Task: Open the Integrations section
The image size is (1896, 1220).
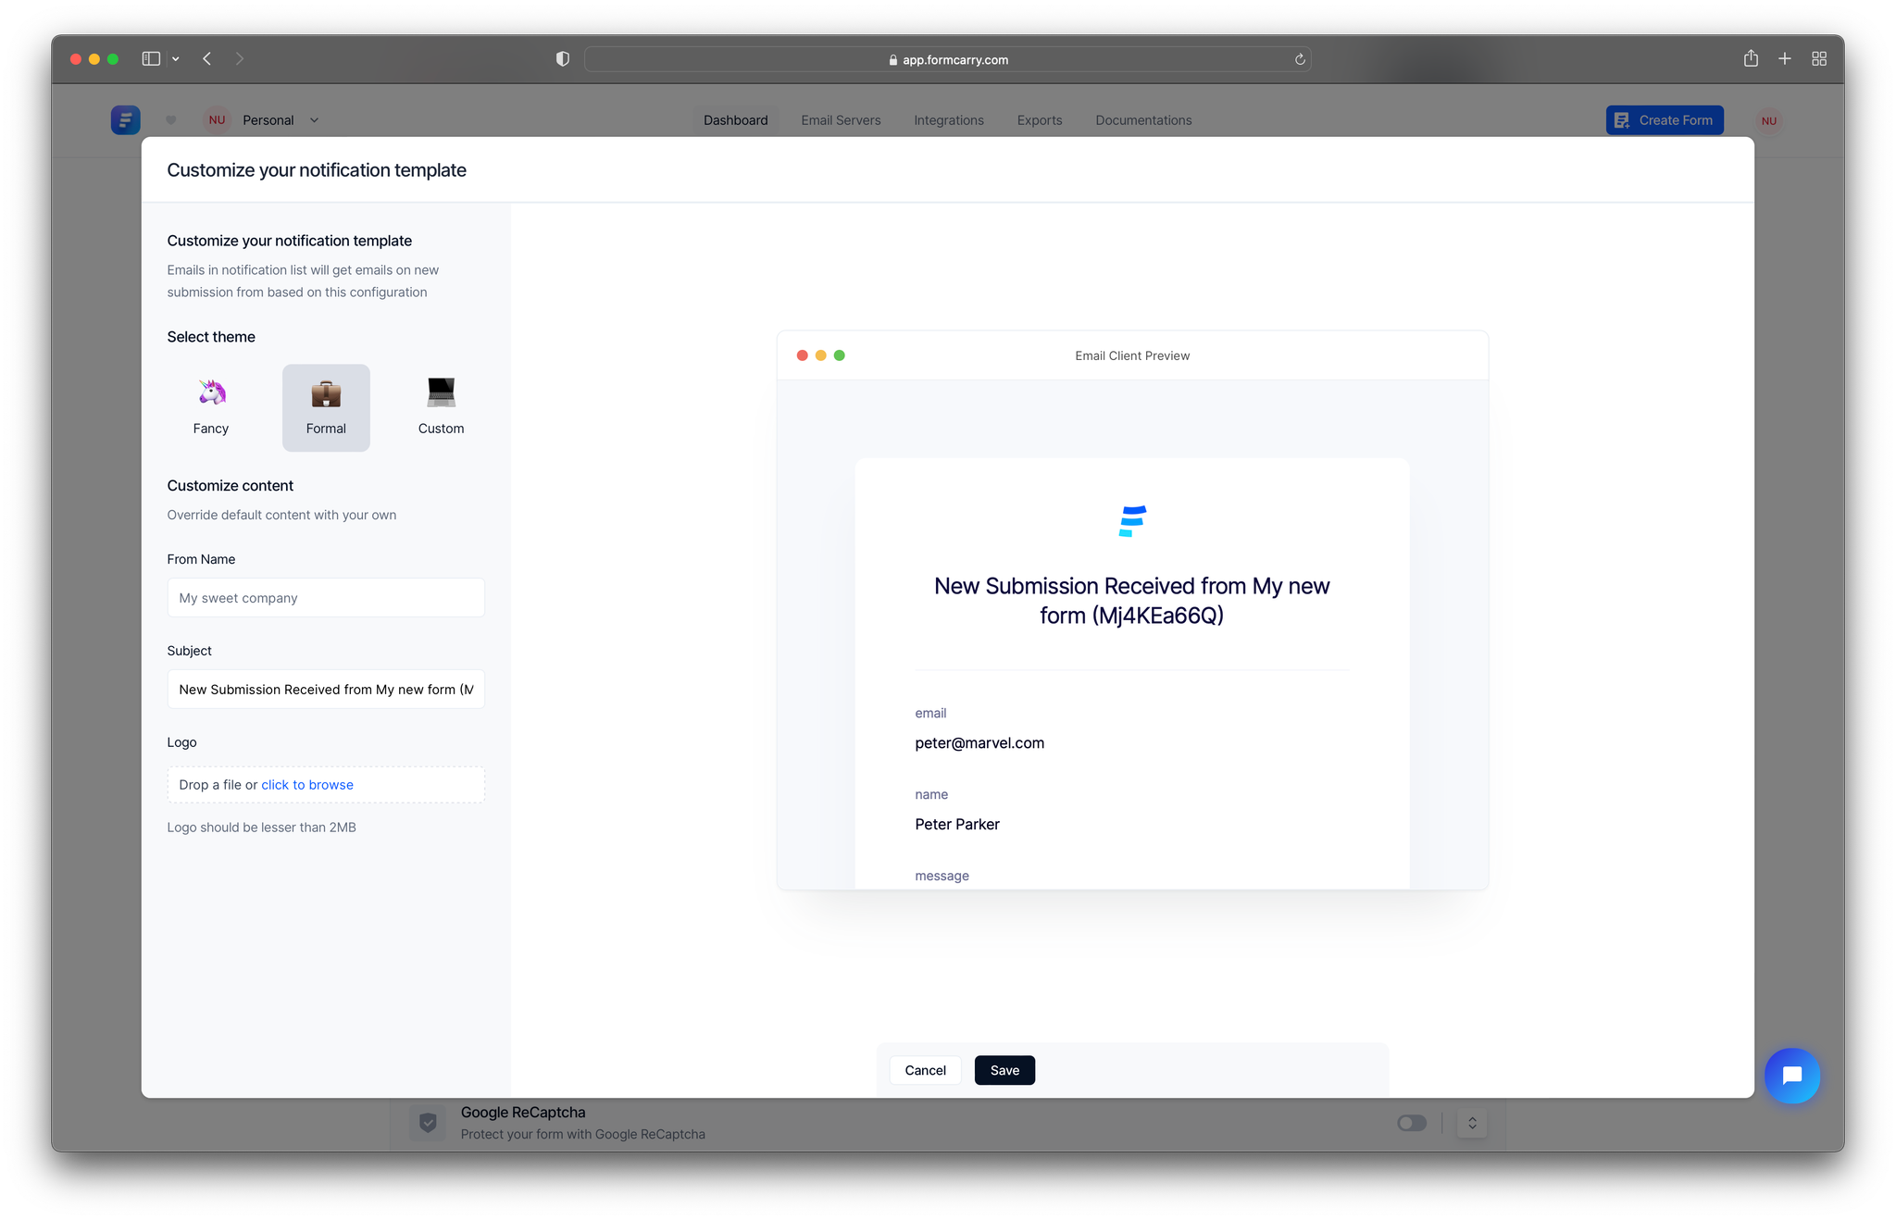Action: (x=948, y=119)
